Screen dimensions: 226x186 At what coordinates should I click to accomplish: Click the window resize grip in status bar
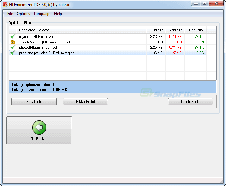(222, 182)
